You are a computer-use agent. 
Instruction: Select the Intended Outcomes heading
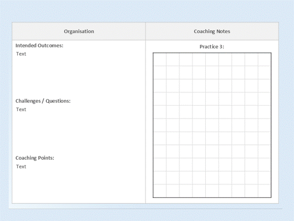point(39,46)
